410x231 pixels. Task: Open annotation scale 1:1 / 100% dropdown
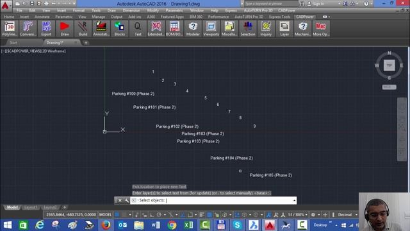[298, 215]
